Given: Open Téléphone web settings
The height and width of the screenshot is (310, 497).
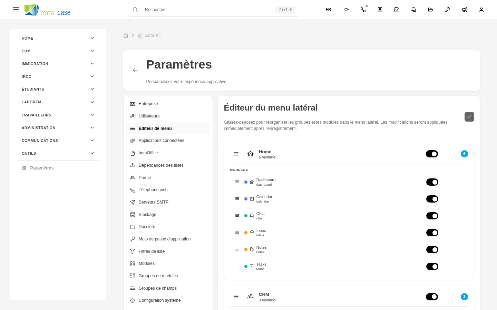Looking at the screenshot, I should point(168,190).
